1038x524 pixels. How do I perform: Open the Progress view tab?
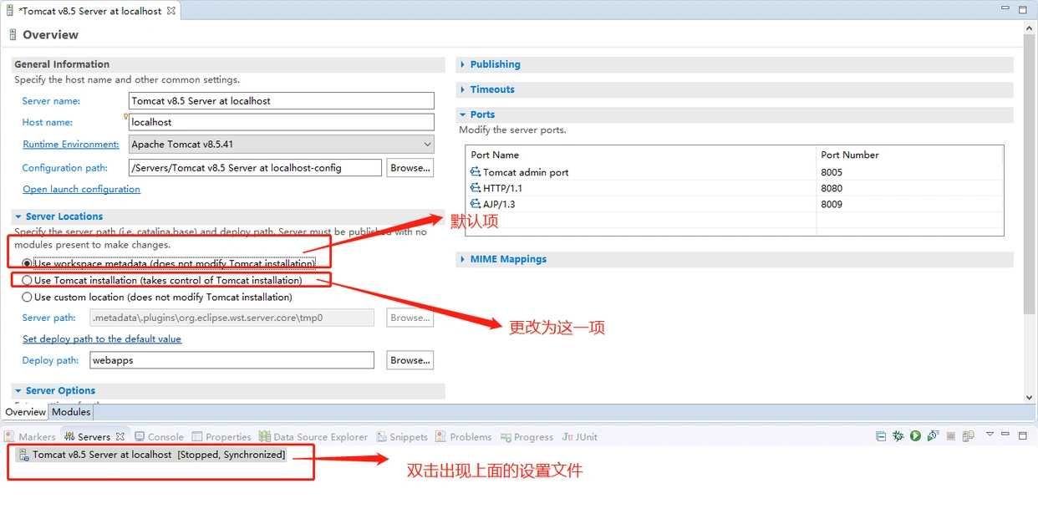[527, 436]
